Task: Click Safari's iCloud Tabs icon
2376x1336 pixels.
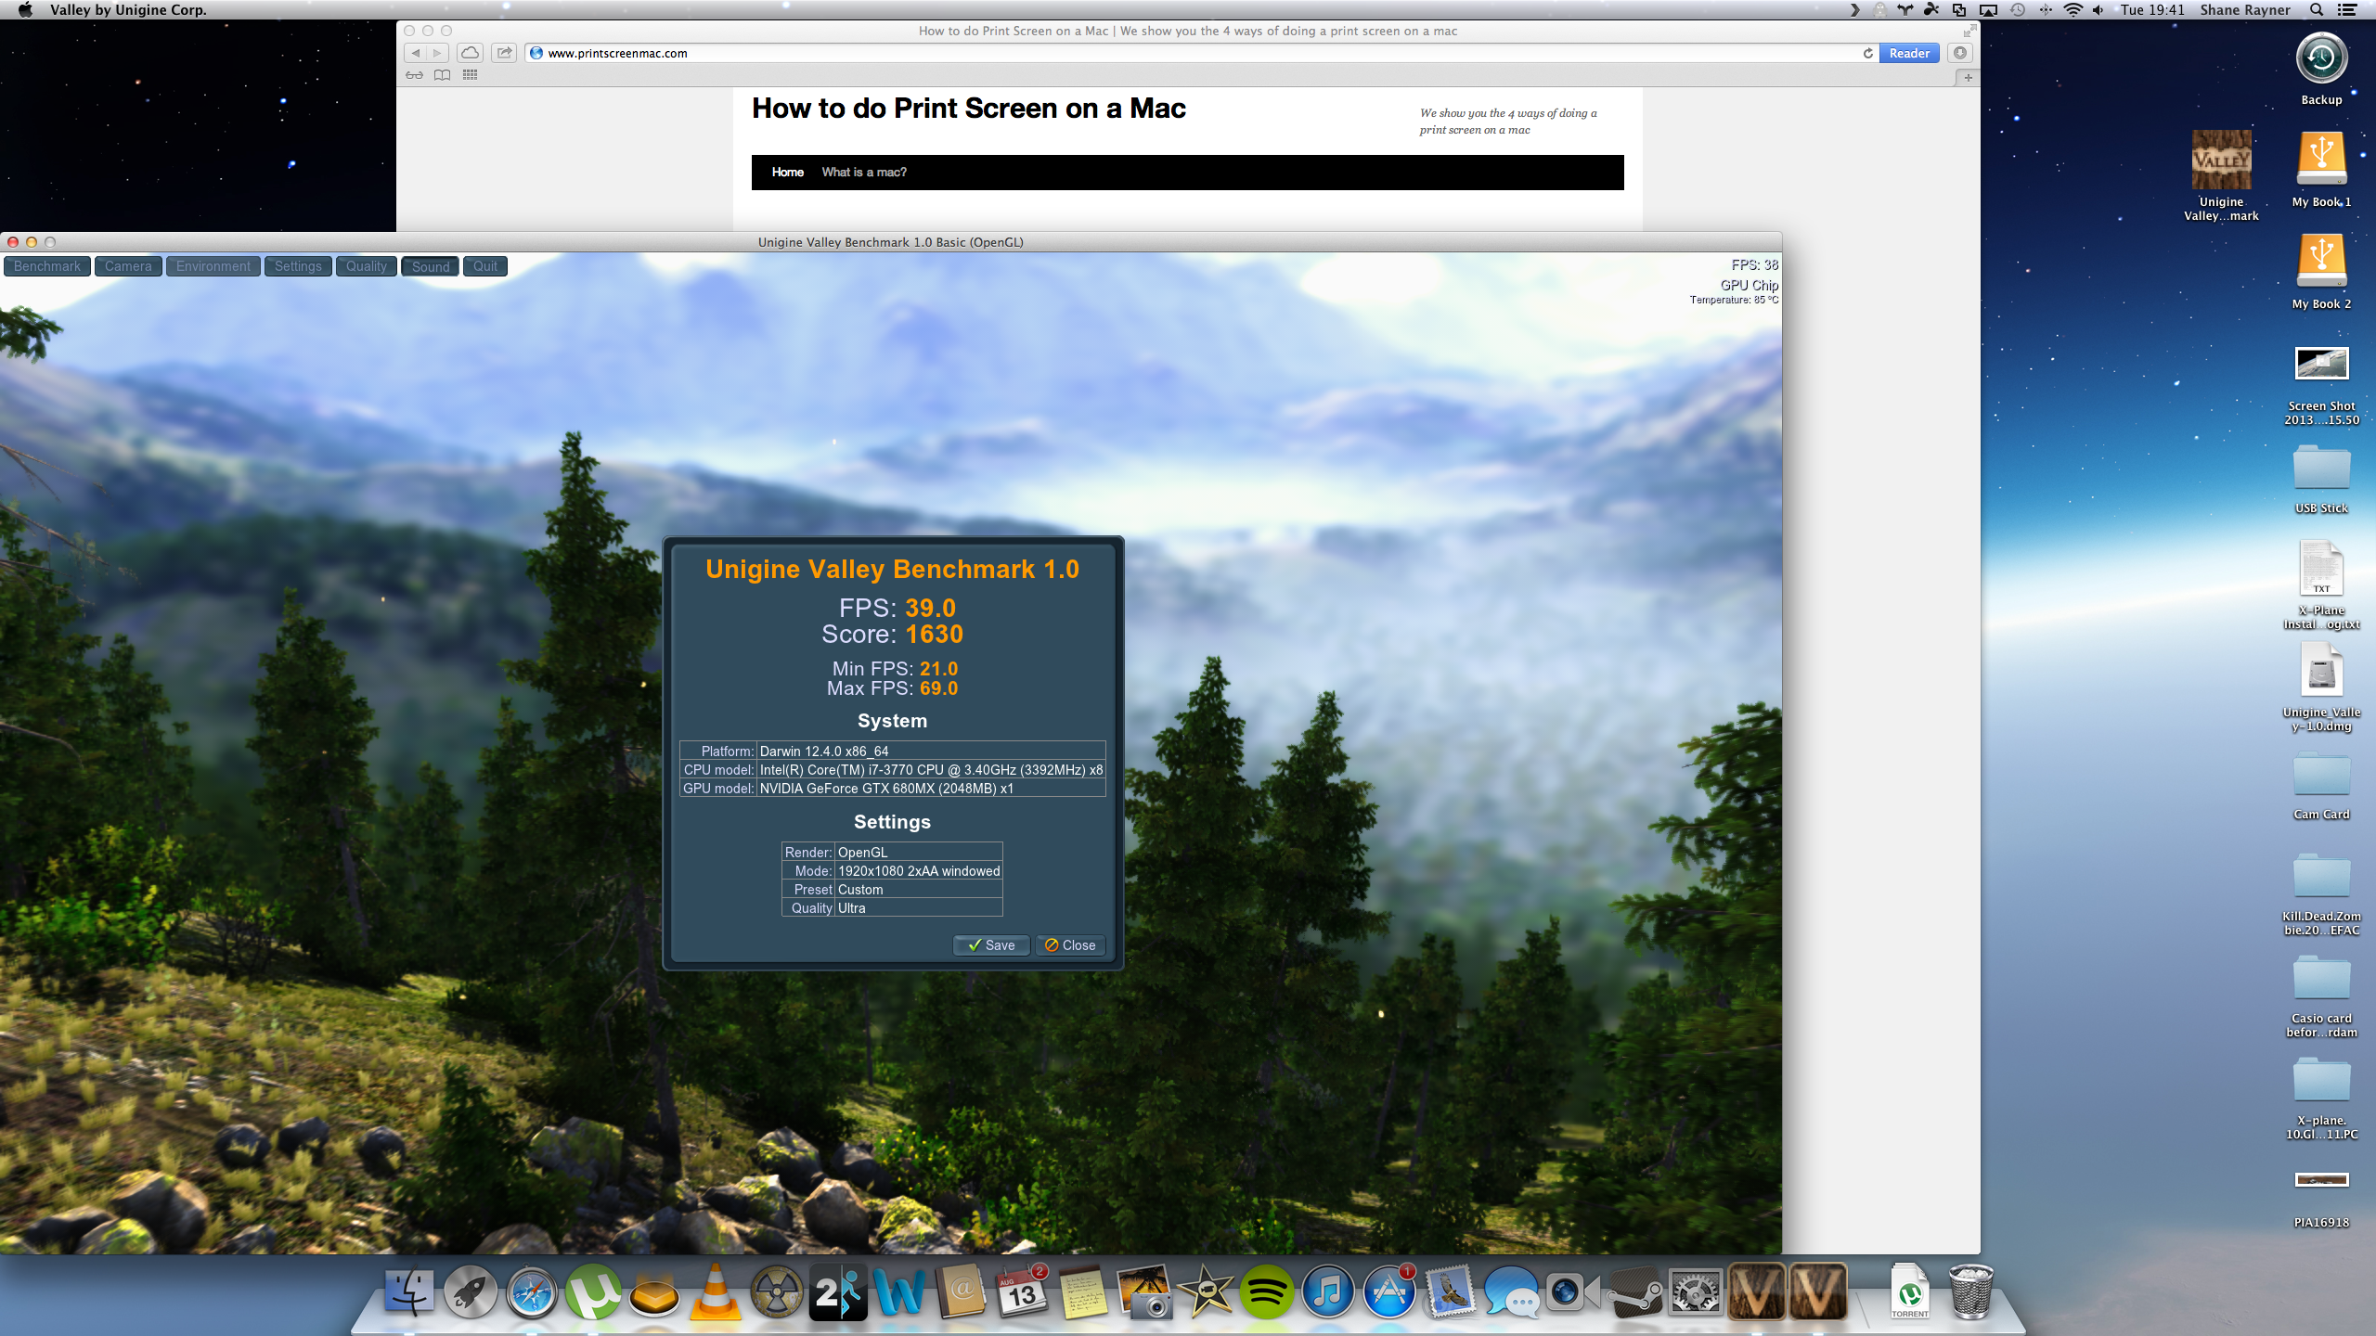Action: click(471, 53)
